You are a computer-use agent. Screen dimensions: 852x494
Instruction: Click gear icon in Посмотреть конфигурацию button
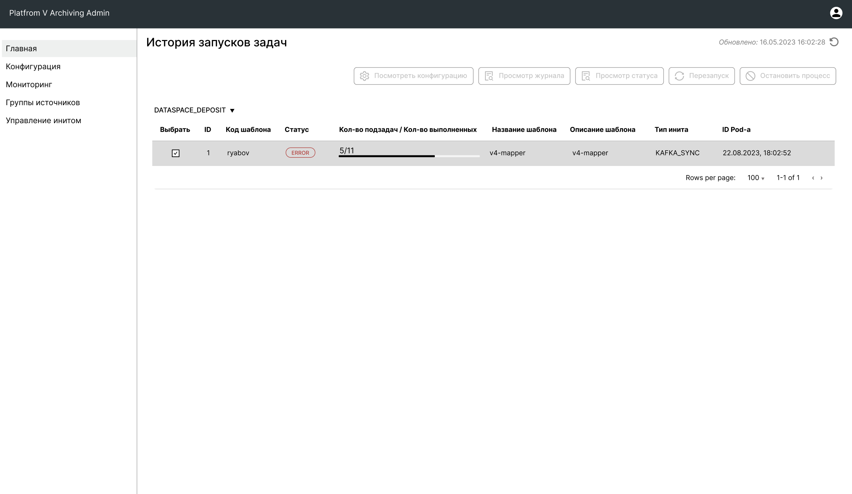[x=365, y=76]
